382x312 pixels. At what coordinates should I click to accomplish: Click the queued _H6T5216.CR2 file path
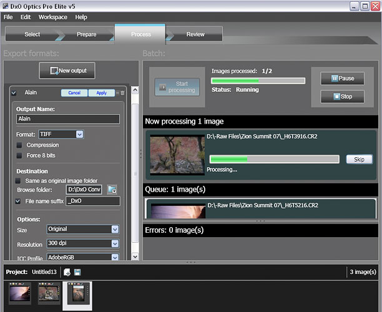tap(263, 205)
